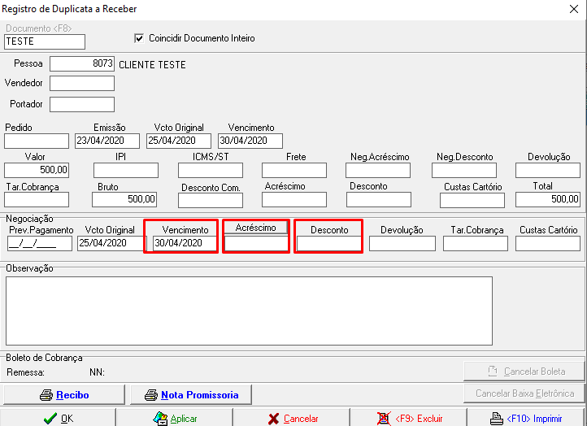Toggle Coincidir Documento Inteiro checkbox
The width and height of the screenshot is (587, 426).
138,38
